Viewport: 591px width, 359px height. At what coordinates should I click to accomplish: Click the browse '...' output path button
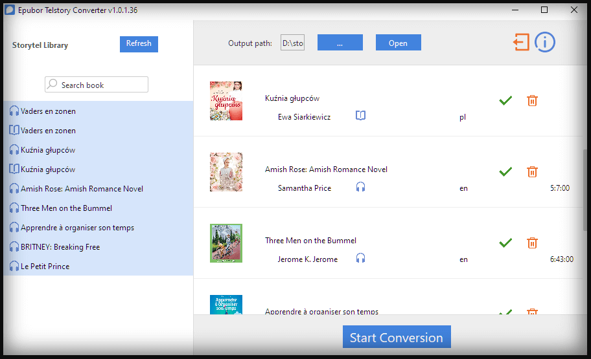(x=340, y=43)
